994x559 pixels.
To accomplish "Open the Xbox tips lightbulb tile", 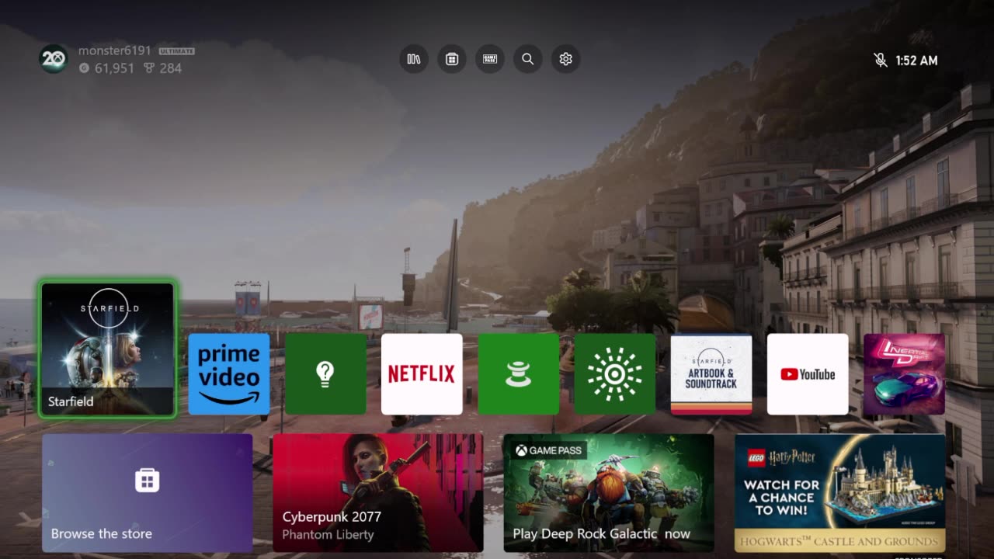I will tap(325, 374).
